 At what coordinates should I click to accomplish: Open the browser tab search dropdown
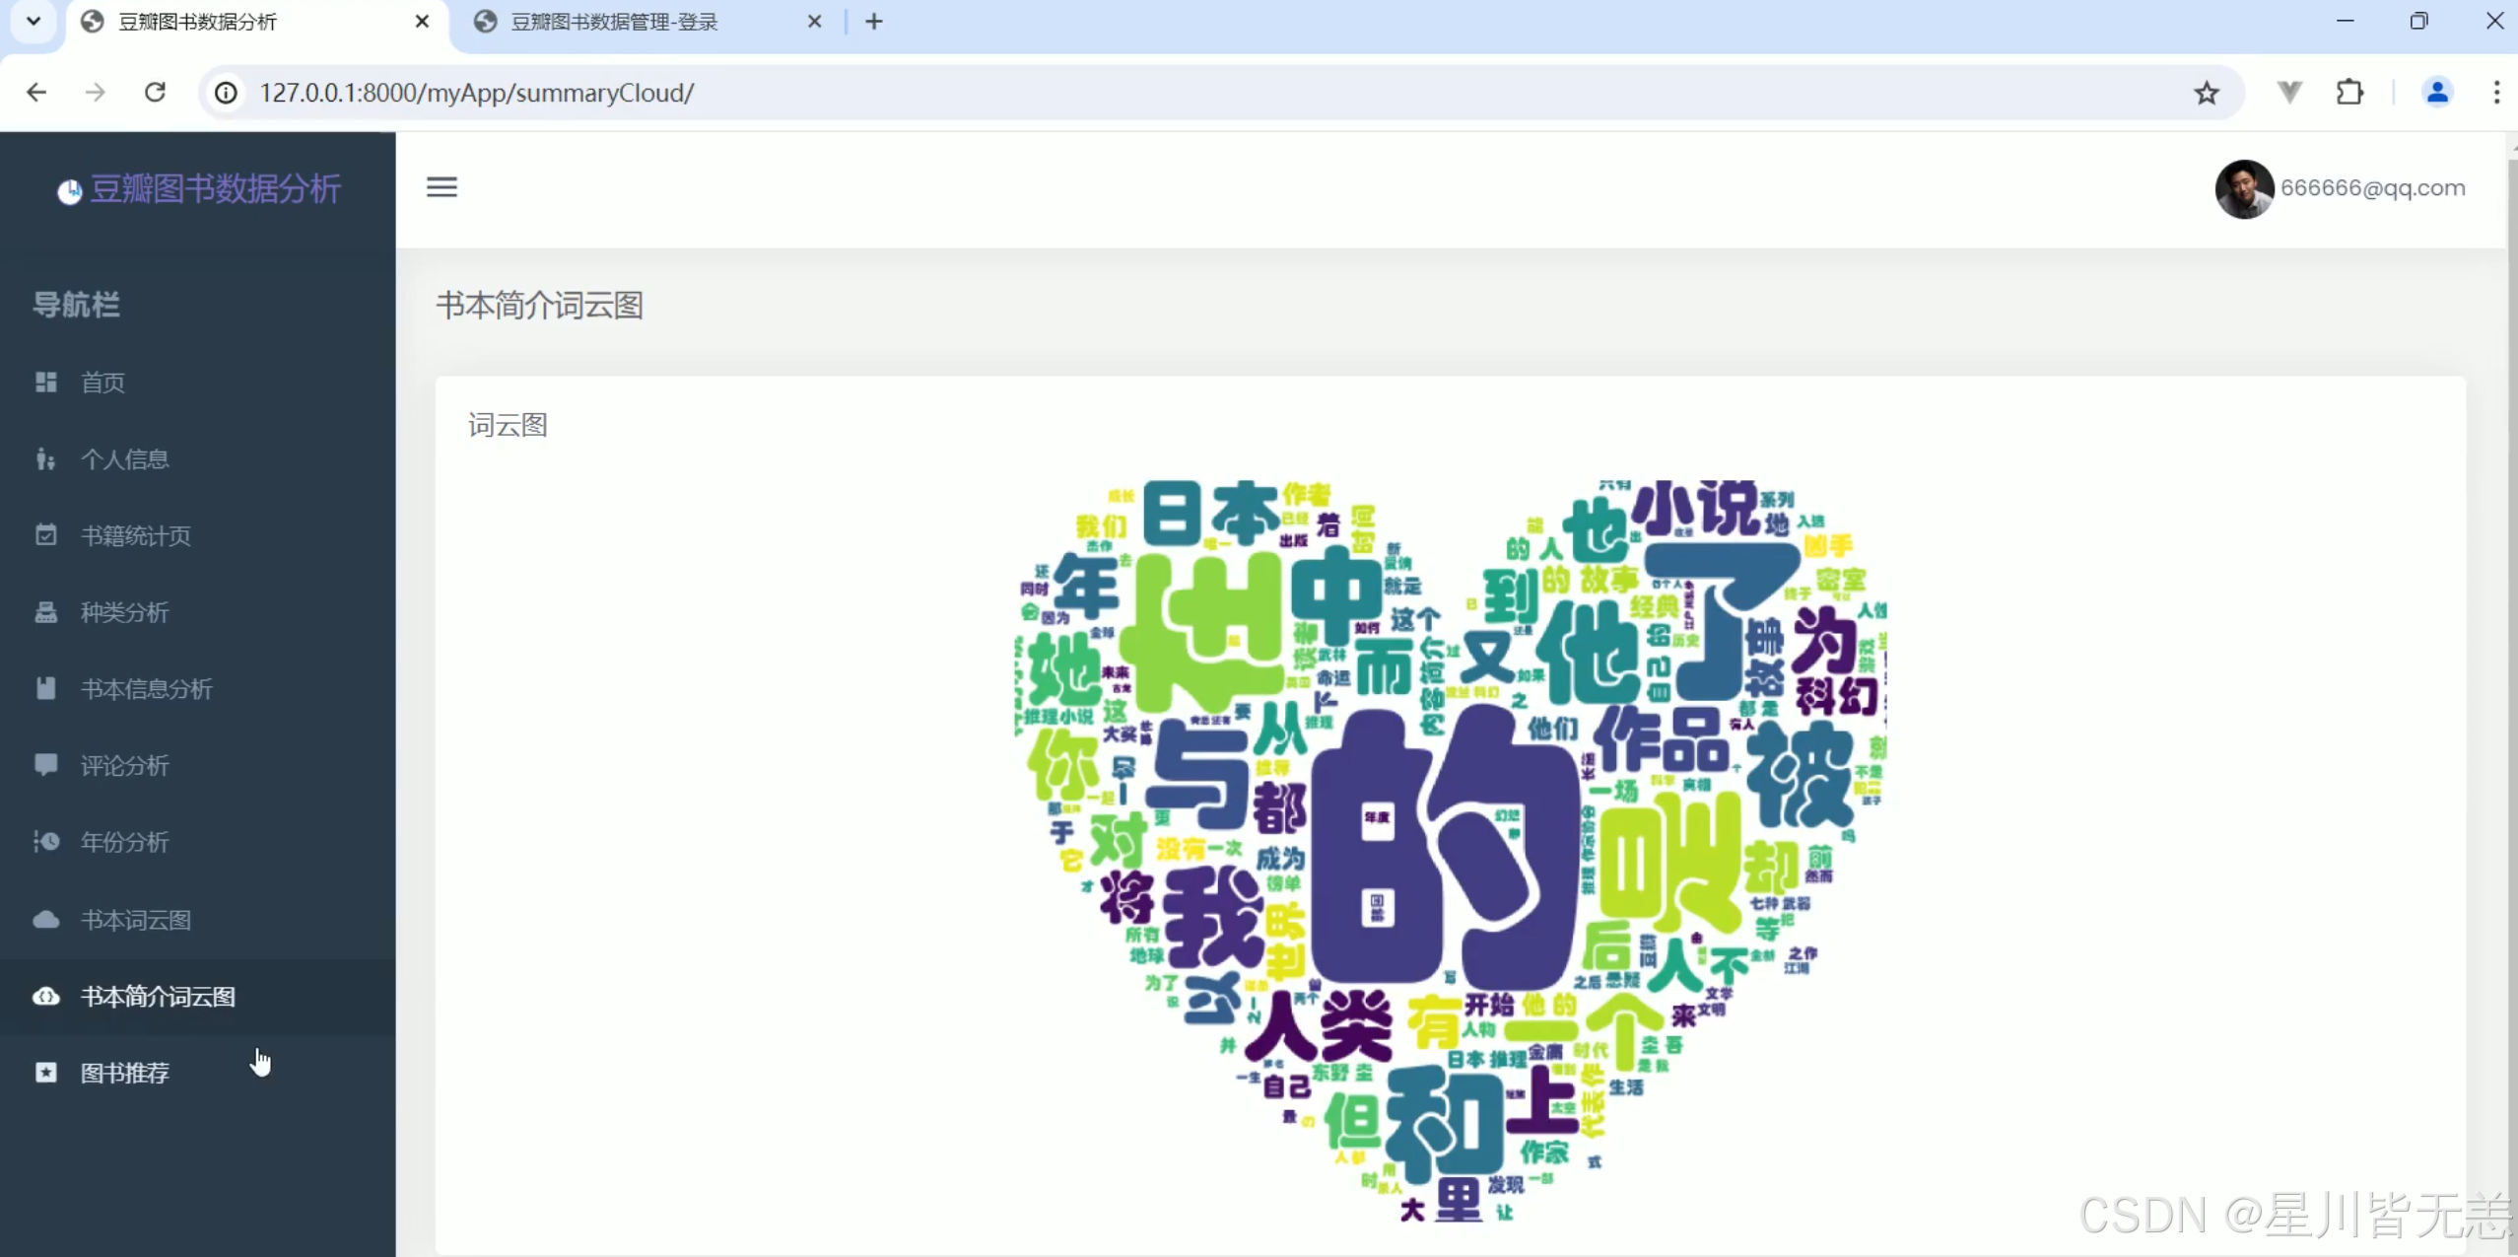34,21
